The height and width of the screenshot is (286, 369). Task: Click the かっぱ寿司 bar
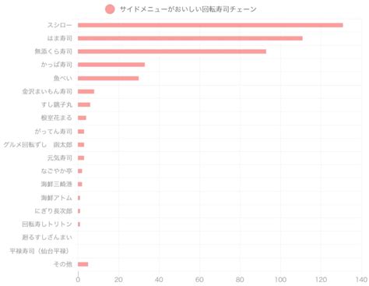(111, 65)
